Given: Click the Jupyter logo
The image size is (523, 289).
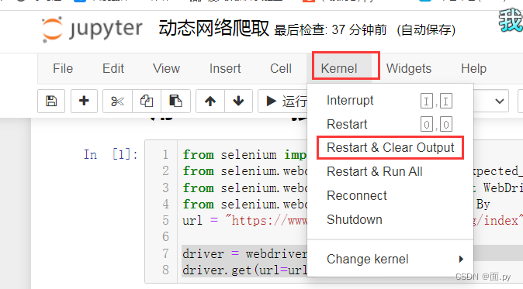Looking at the screenshot, I should 92,29.
